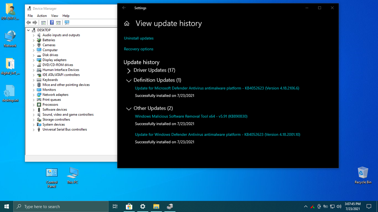Go to Settings Home via house icon
The image size is (378, 212).
127,24
